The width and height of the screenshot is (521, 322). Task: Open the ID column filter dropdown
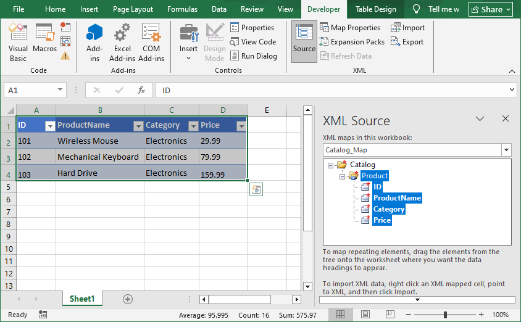click(50, 126)
